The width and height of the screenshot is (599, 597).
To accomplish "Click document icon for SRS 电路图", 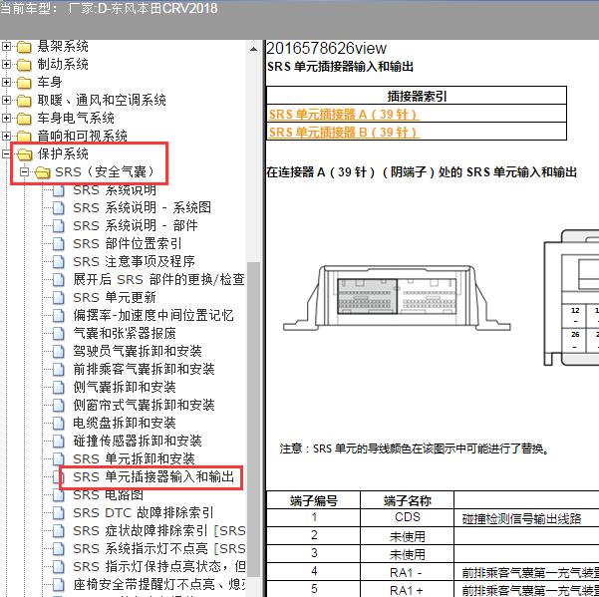I will click(x=58, y=495).
